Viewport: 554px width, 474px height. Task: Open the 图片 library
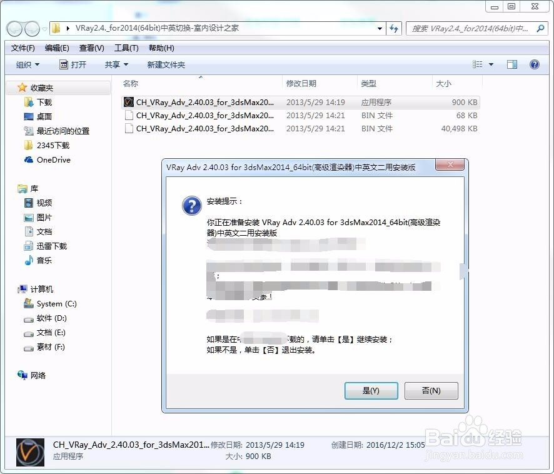pyautogui.click(x=38, y=218)
